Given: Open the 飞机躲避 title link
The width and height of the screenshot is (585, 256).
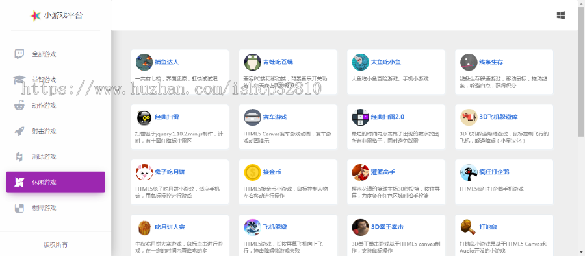Looking at the screenshot, I should (x=275, y=227).
